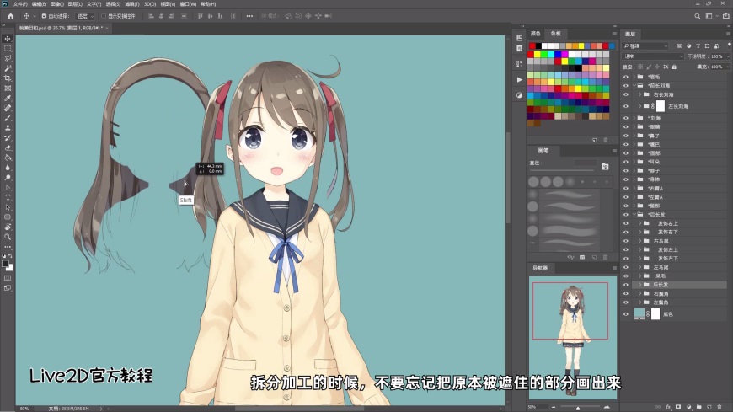Viewport: 733px width, 412px height.
Task: Expand the 右长刘海 subgroup
Action: tap(640, 94)
